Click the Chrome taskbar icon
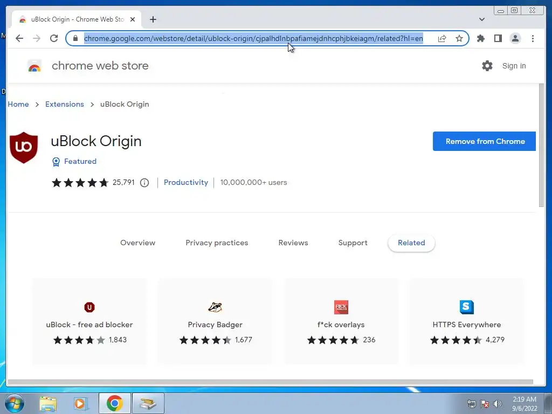This screenshot has height=414, width=552. (114, 403)
